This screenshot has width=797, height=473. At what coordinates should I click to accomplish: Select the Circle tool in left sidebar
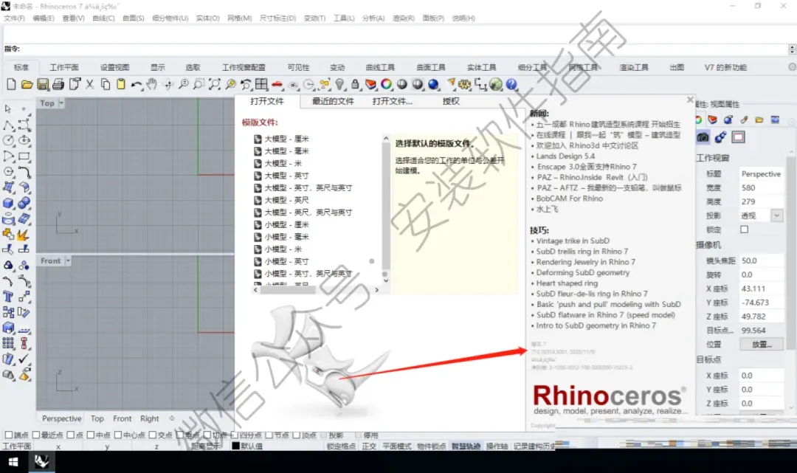pos(8,140)
